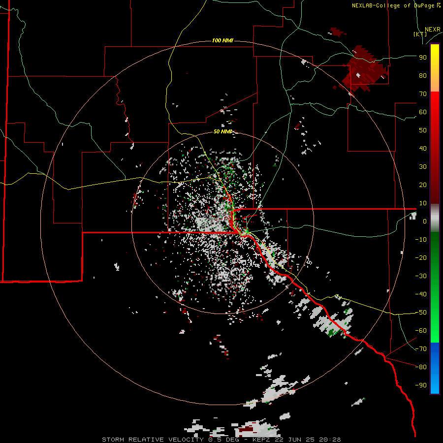Click the large dark red echo patch northeast
The width and height of the screenshot is (443, 443).
(364, 69)
